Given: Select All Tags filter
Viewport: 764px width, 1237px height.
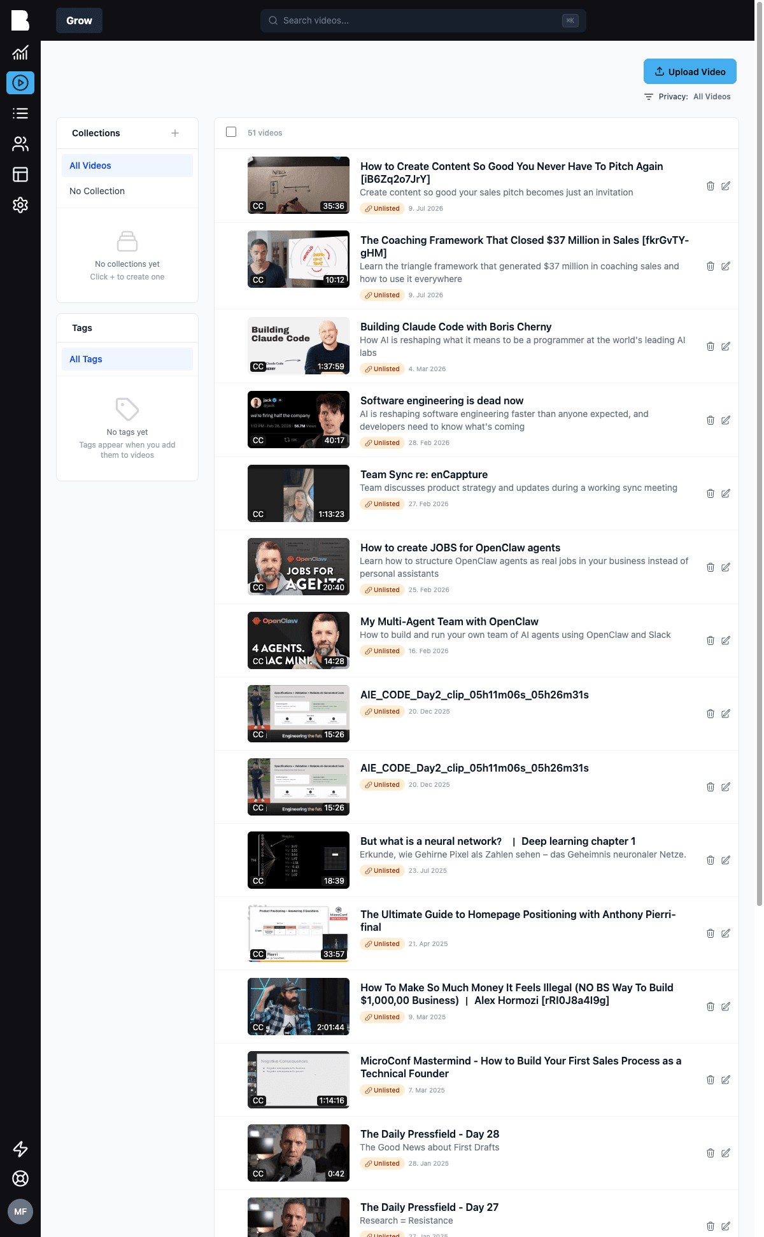Looking at the screenshot, I should [127, 359].
